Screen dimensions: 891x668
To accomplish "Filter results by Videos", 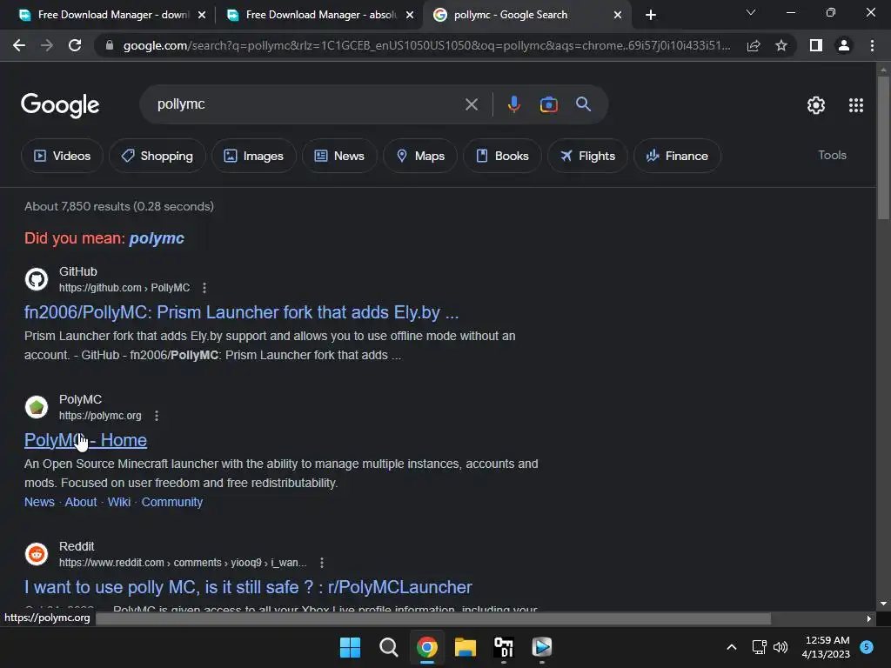I will [62, 156].
